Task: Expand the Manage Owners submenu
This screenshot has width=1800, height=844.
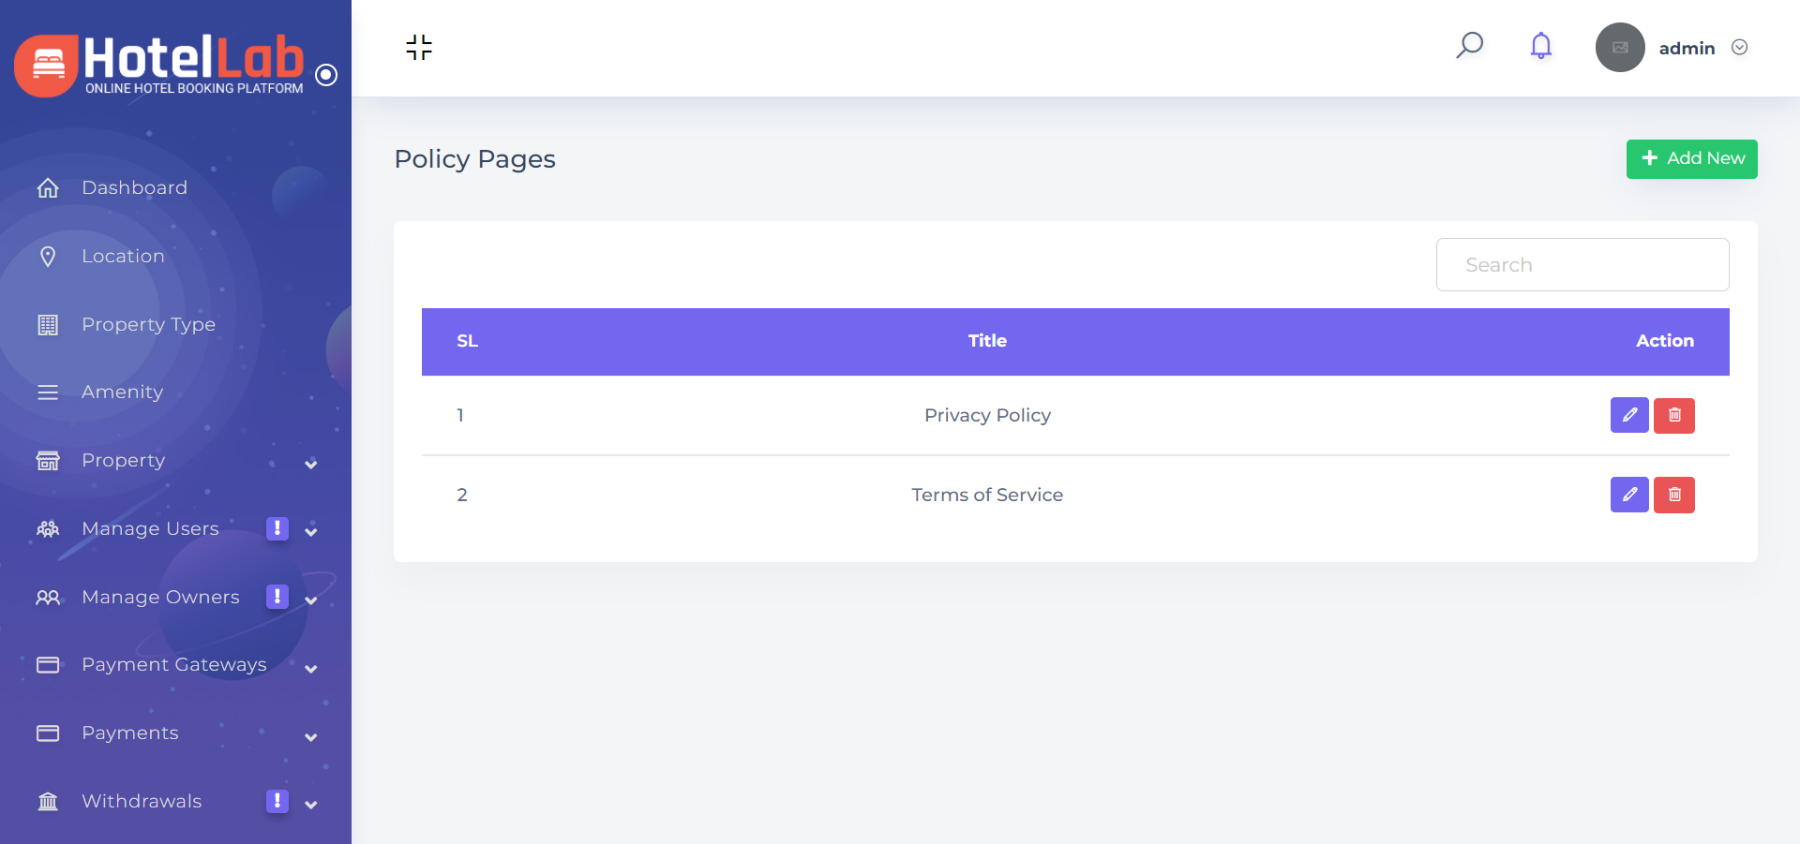Action: (311, 600)
